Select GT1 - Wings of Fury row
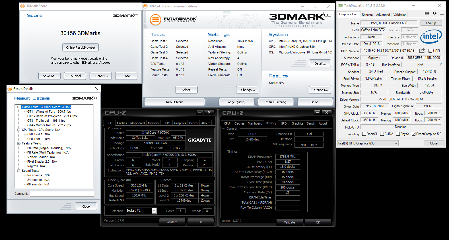This screenshot has width=449, height=240. pyautogui.click(x=49, y=111)
